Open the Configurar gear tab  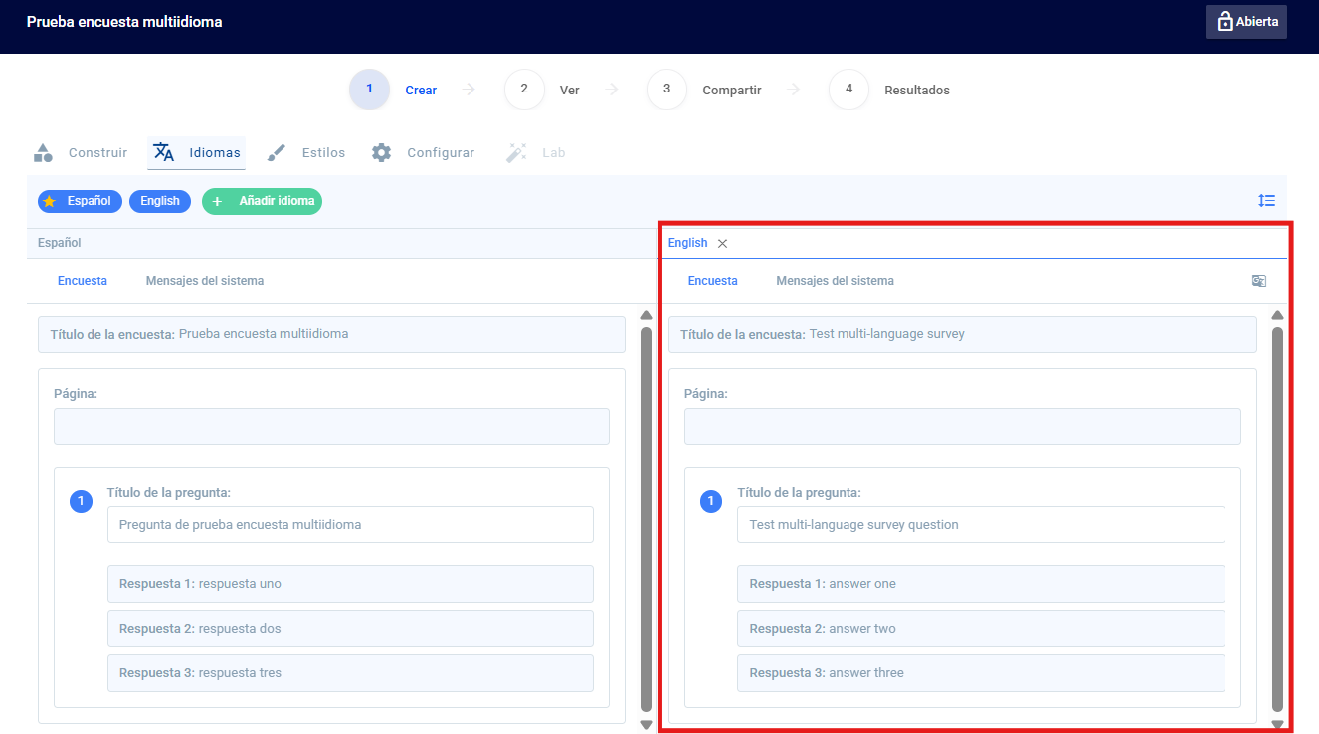click(x=423, y=153)
